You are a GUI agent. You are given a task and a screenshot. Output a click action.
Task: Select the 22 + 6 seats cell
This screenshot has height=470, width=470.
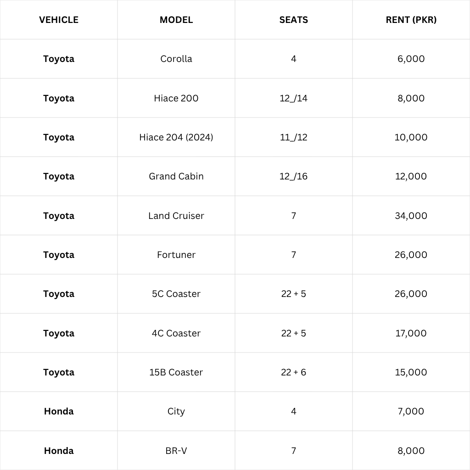294,372
